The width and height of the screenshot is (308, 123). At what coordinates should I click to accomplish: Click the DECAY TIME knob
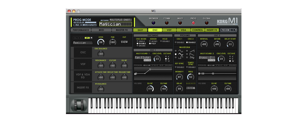(112, 77)
